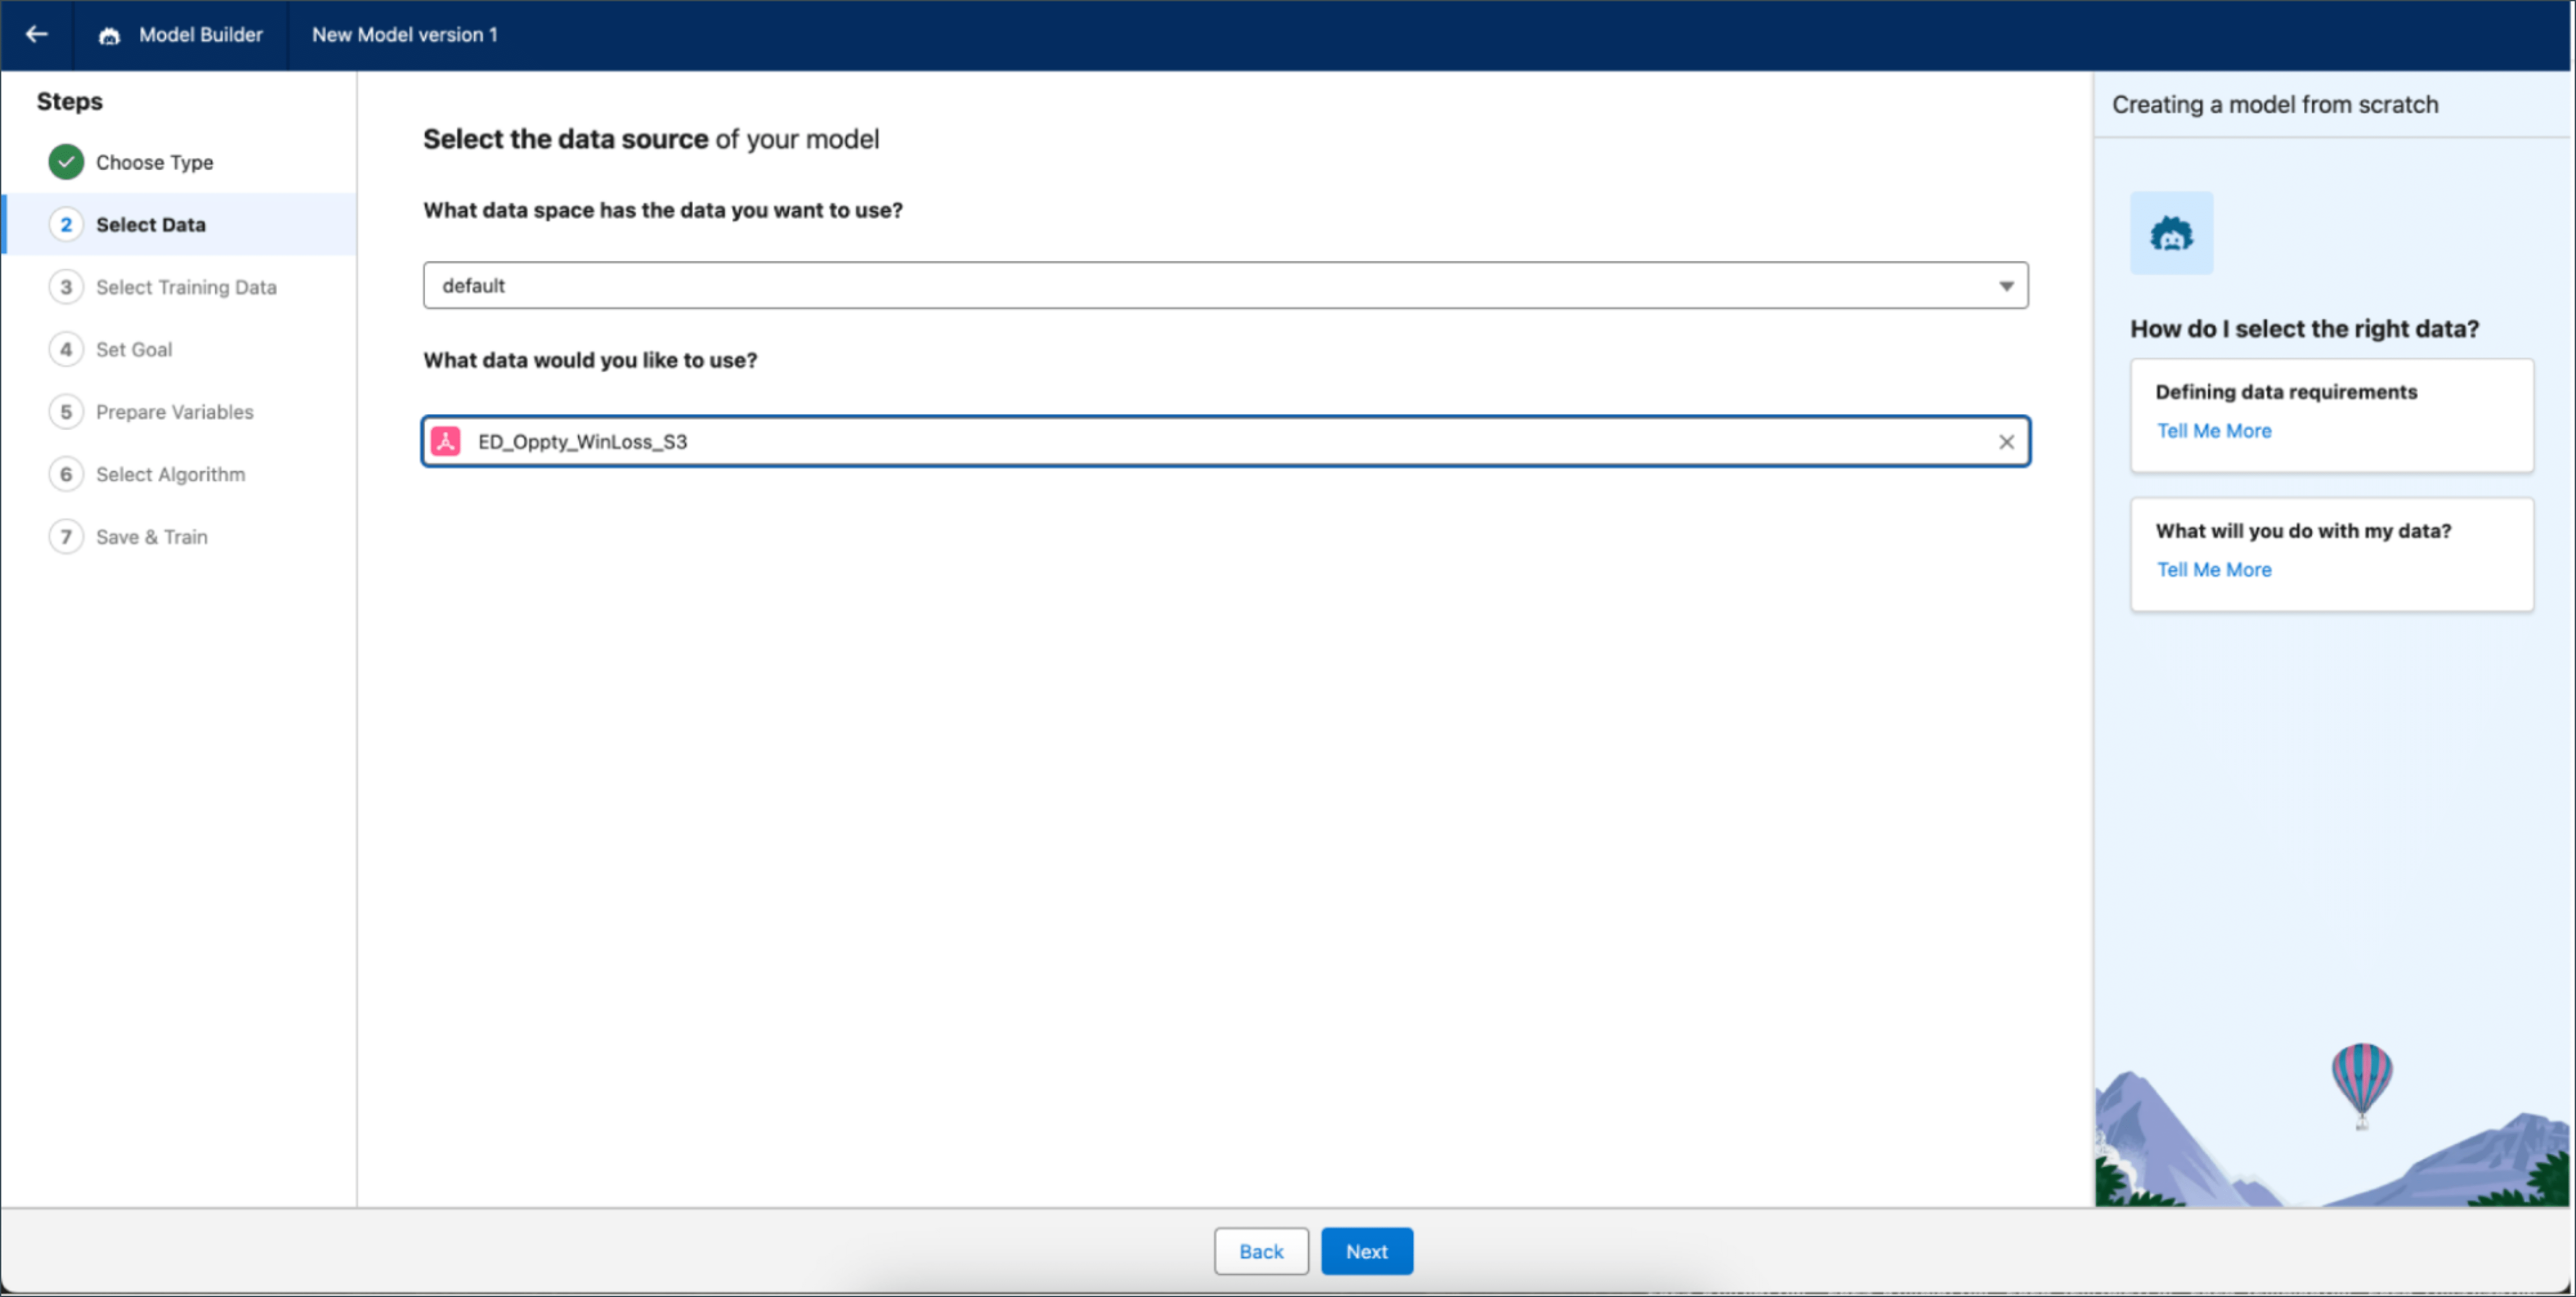2576x1297 pixels.
Task: Click the data space dropdown arrow
Action: click(2006, 287)
